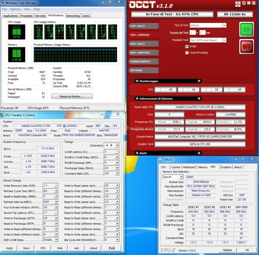
Task: Click the GeForce GTX 260 graphic card field
Action: (200, 144)
